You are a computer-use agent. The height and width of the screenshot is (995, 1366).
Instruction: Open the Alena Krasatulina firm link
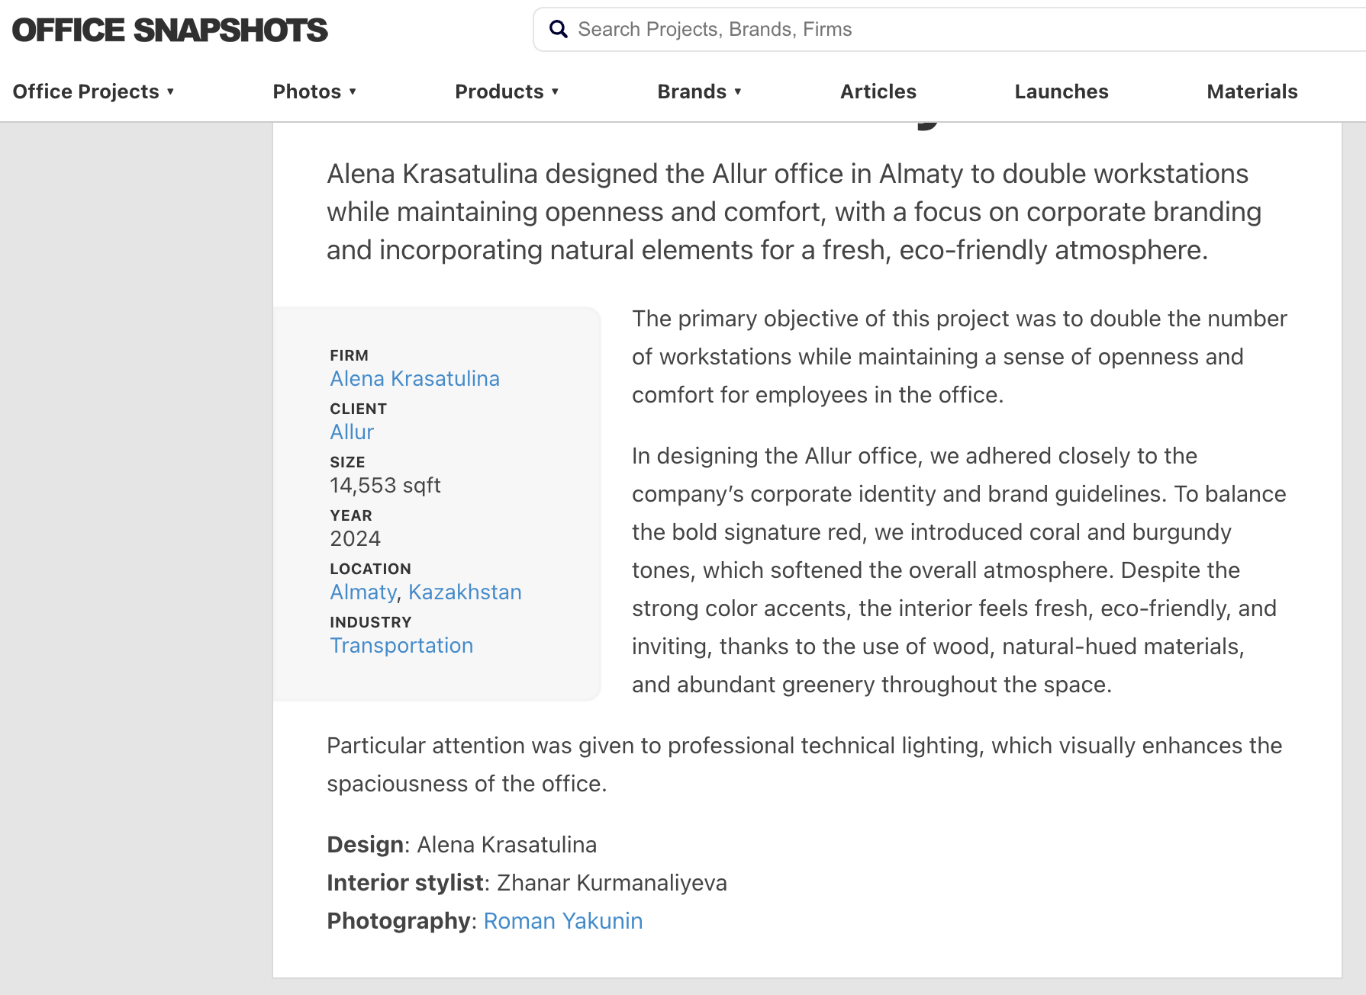coord(414,379)
